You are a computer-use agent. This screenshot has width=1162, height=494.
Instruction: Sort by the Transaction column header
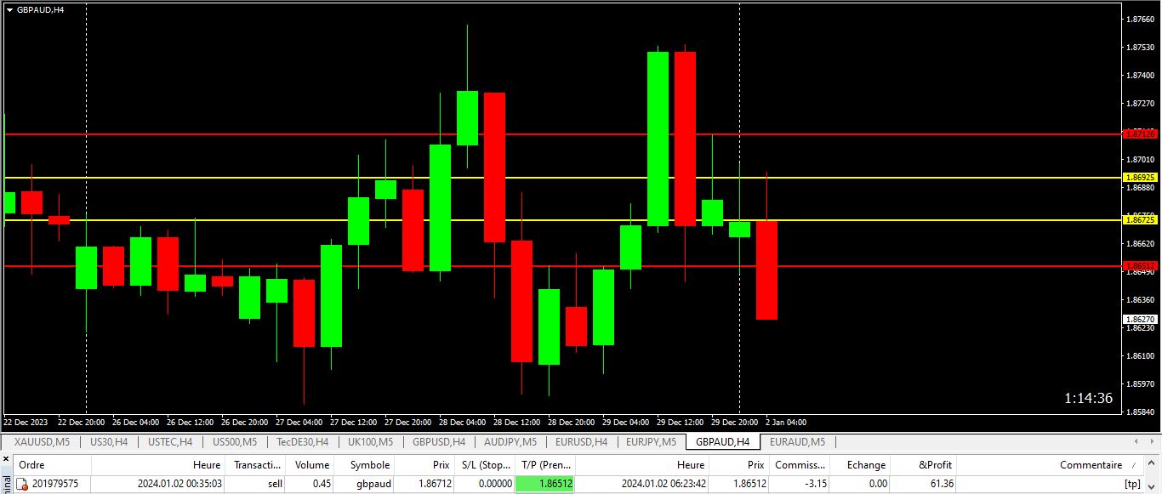coord(257,465)
